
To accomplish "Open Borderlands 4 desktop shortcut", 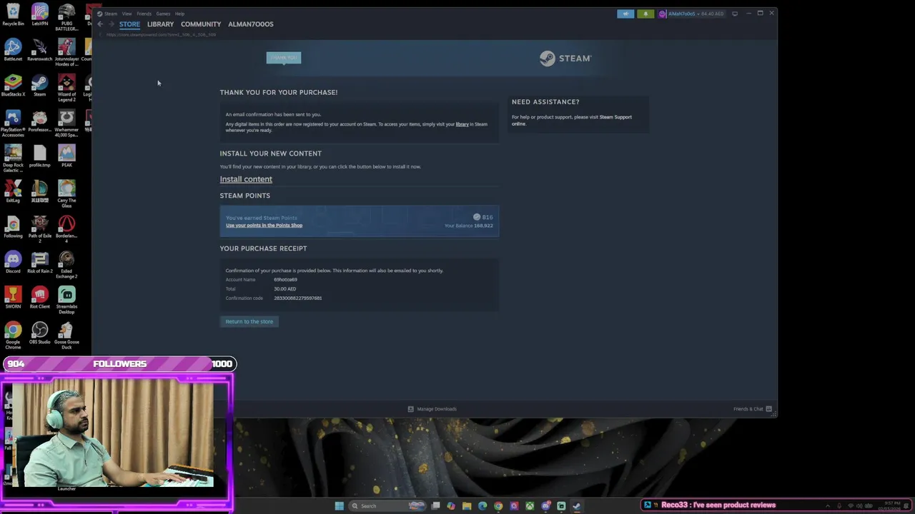I will pyautogui.click(x=66, y=229).
